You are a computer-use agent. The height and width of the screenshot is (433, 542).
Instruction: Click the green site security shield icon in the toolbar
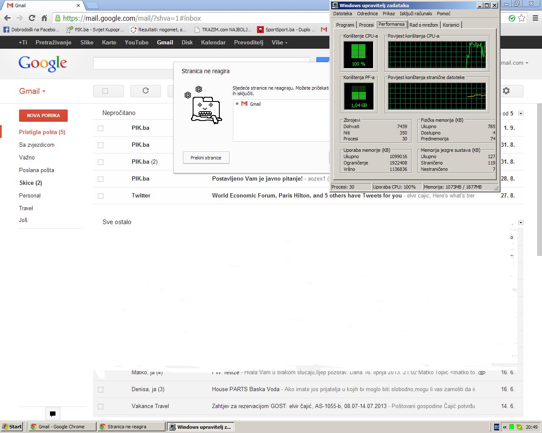[x=512, y=18]
